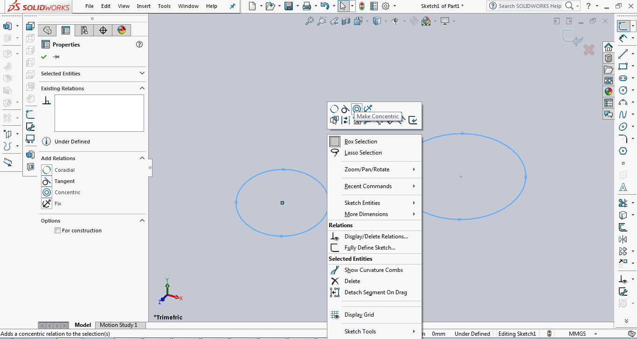Open Sketch Entities submenu
Image resolution: width=637 pixels, height=339 pixels.
click(374, 203)
